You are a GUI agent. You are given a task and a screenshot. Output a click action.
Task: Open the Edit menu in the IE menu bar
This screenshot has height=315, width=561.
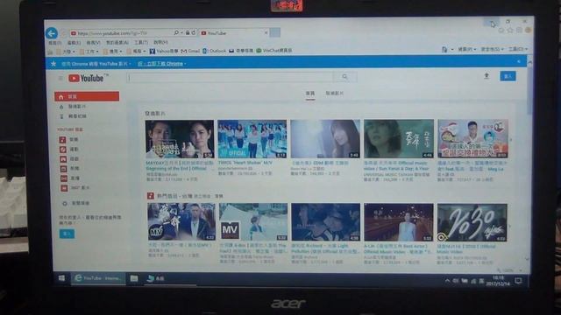click(x=74, y=43)
